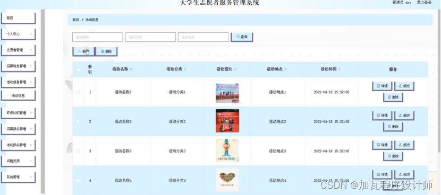441x195 pixels.
Task: Check the checkbox for row 活动名称2
Action: tap(78, 121)
